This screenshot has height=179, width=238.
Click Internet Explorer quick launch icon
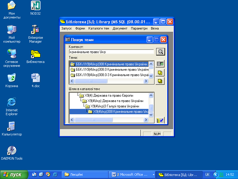pyautogui.click(x=55, y=175)
